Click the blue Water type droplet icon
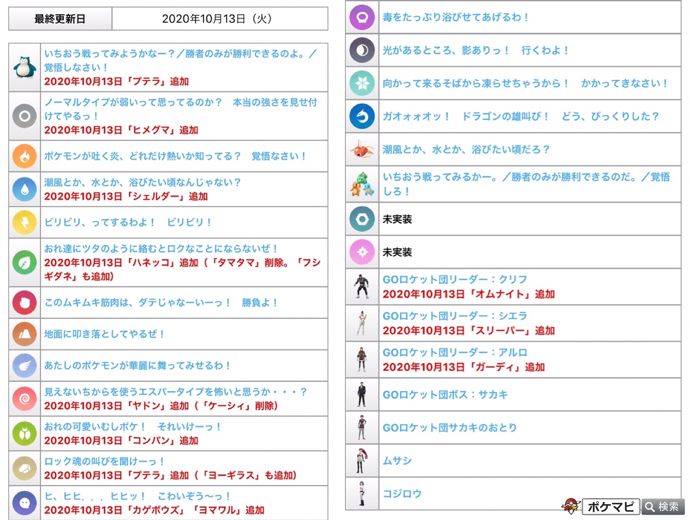690x520 pixels. tap(25, 189)
